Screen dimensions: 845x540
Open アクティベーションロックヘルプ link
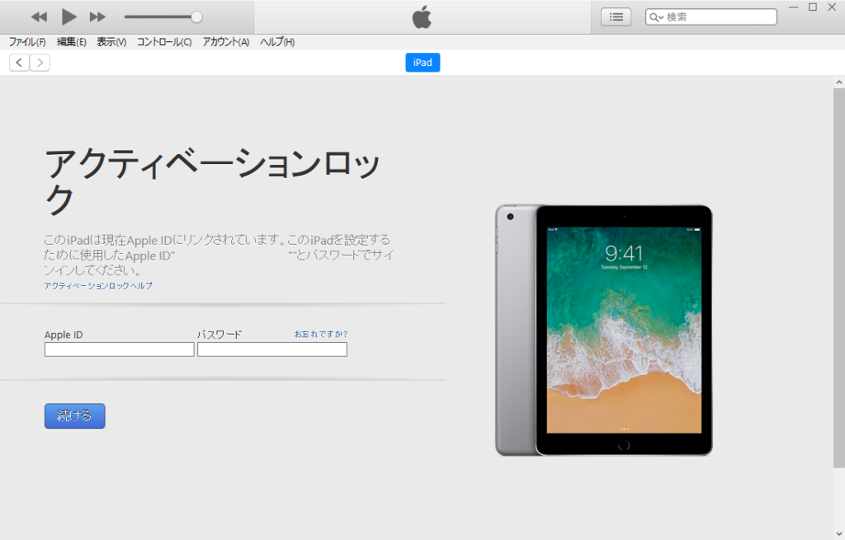[98, 286]
